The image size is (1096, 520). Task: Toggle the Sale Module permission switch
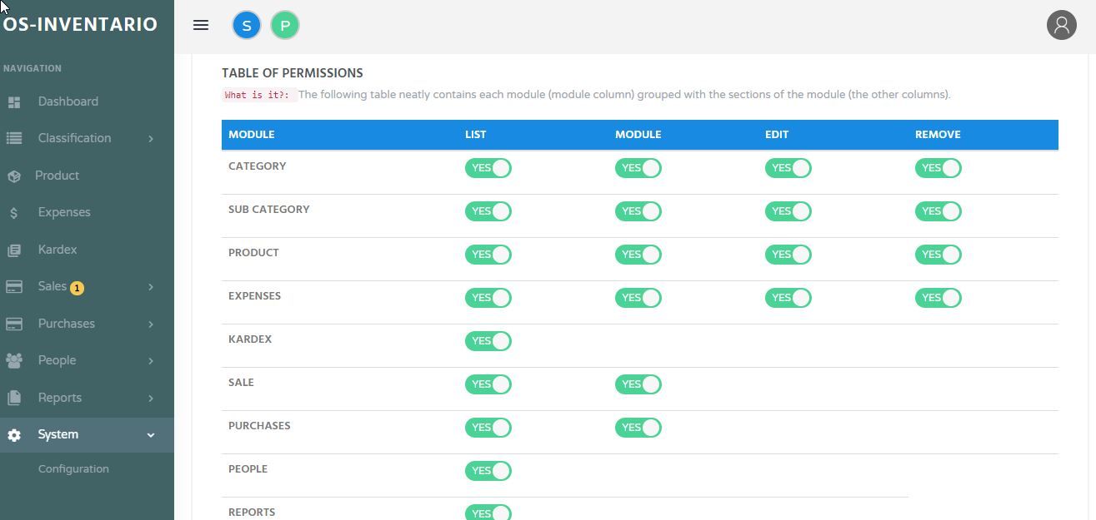click(x=638, y=384)
